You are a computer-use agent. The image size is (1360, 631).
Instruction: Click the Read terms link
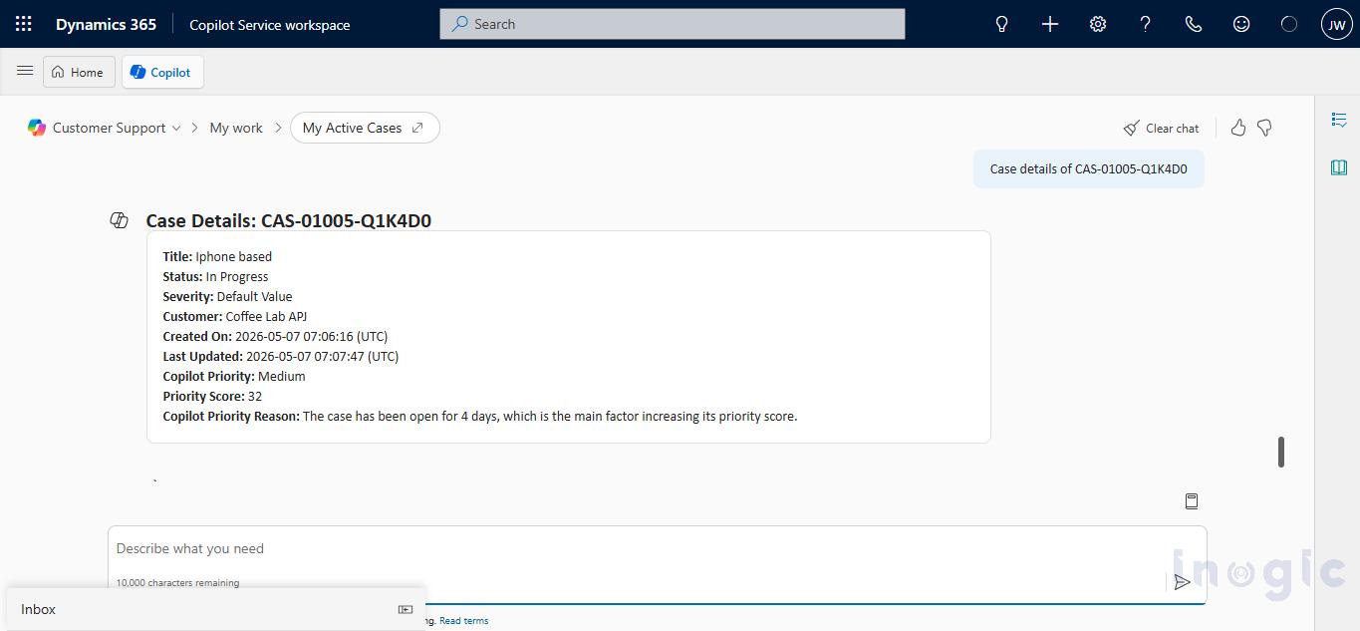(x=463, y=620)
